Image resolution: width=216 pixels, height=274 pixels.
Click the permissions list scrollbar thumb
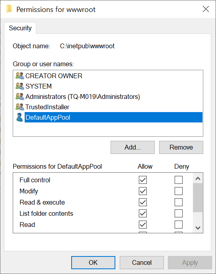coord(198,198)
